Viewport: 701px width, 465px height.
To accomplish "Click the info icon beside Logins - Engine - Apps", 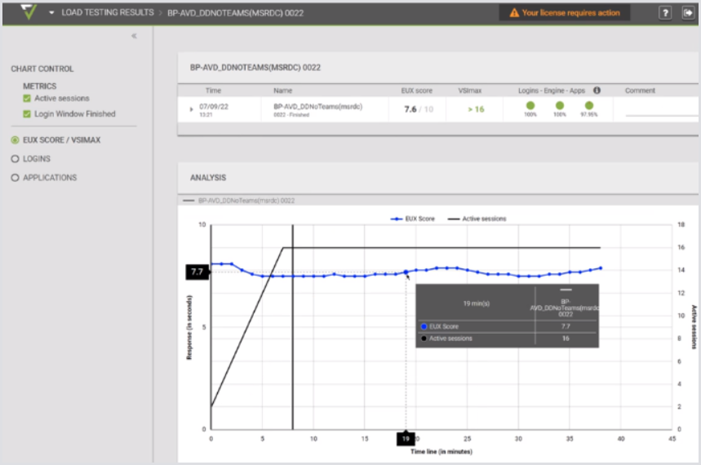I will pos(597,91).
